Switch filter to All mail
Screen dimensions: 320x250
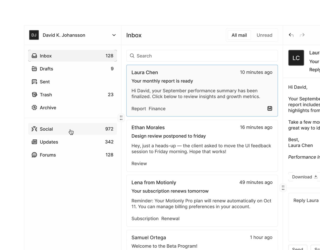point(239,35)
